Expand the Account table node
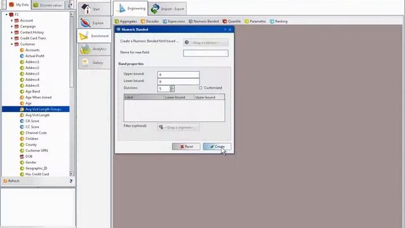Screen dimensions: 405x228 click(x=11, y=20)
